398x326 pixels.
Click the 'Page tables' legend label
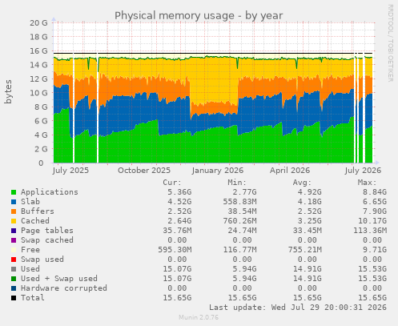(x=47, y=231)
